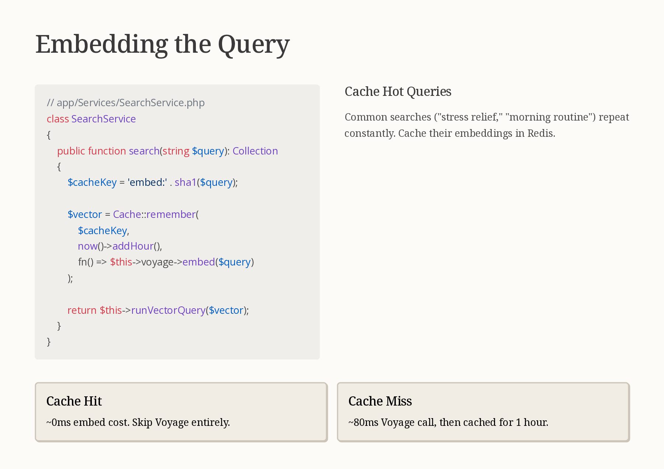The width and height of the screenshot is (664, 469).
Task: Select the file path comment line in code
Action: (126, 103)
